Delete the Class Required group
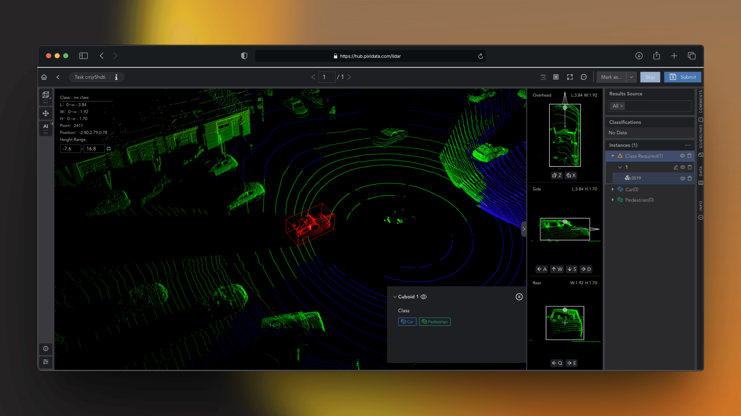The height and width of the screenshot is (416, 741). pos(689,156)
